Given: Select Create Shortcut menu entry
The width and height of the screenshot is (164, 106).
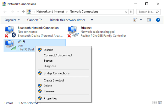Looking at the screenshot, I should pos(63,80).
